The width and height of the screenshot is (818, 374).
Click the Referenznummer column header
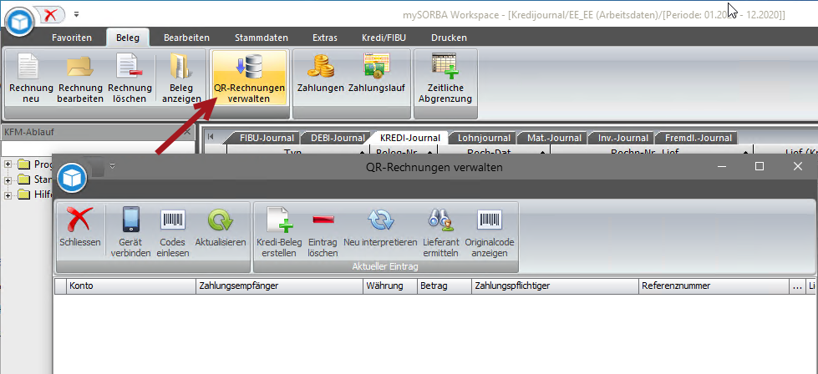(714, 286)
